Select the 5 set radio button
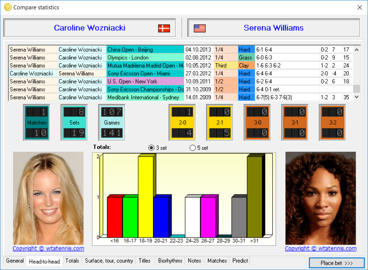Image resolution: width=368 pixels, height=270 pixels. pos(193,148)
